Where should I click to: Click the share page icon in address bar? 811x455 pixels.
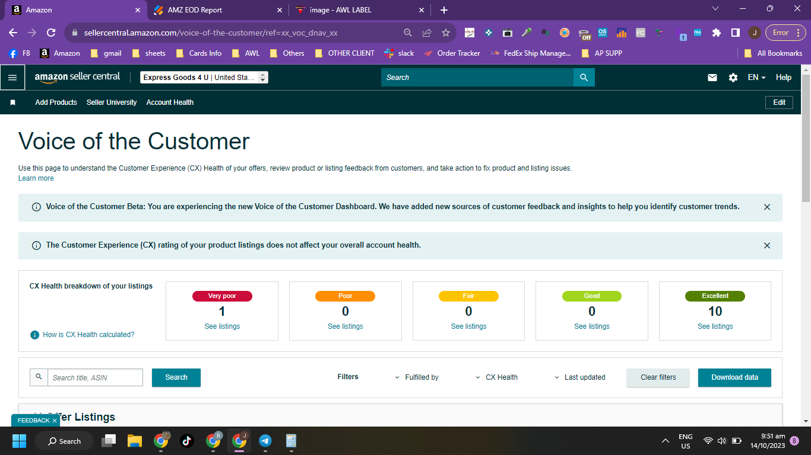click(x=426, y=33)
